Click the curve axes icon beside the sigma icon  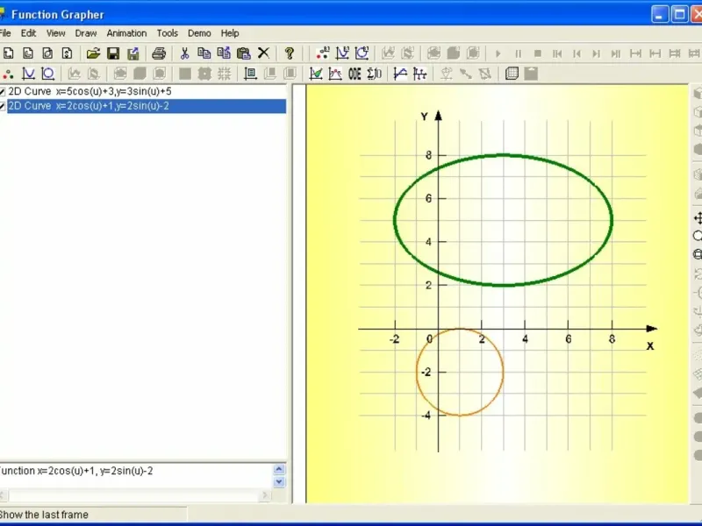click(x=400, y=74)
